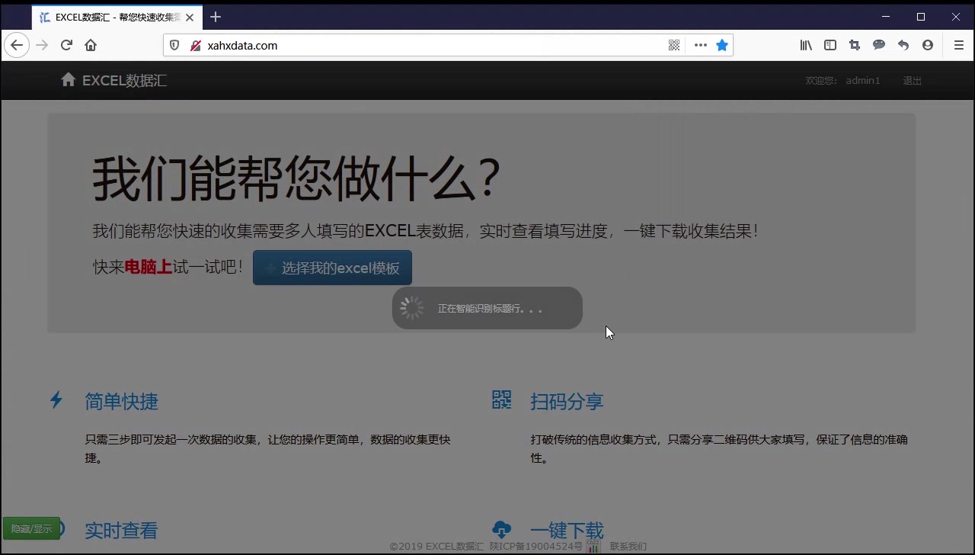Open the Firefox account avatar icon
The height and width of the screenshot is (555, 975).
click(928, 45)
